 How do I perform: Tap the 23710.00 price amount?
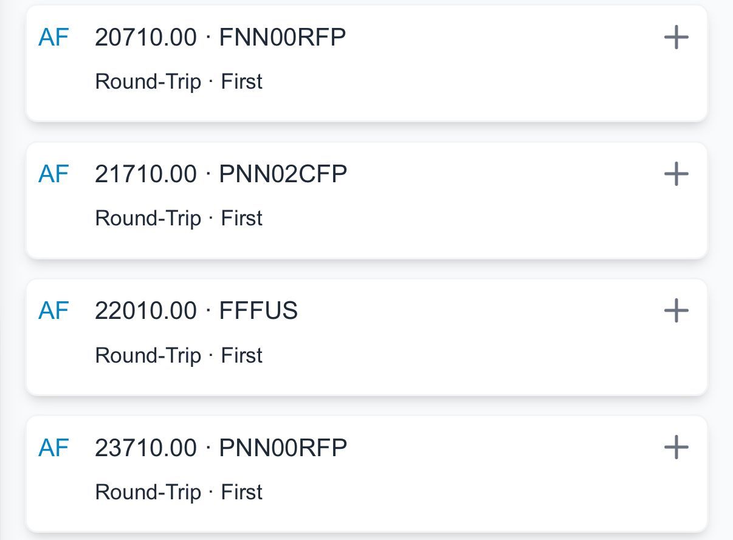point(146,448)
